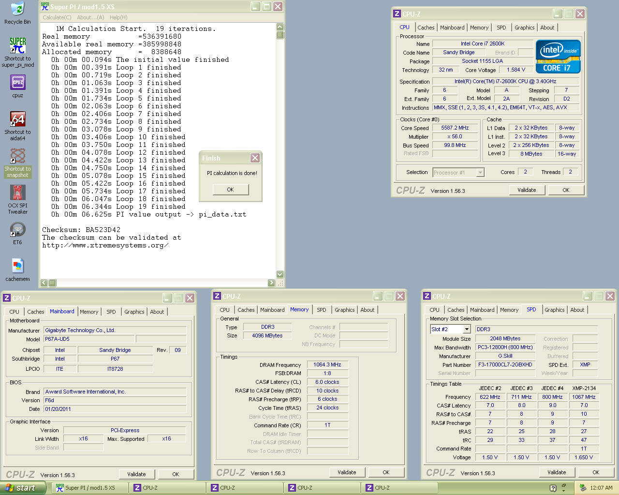Switch to SPD tab in top-right CPU-Z

coord(501,28)
